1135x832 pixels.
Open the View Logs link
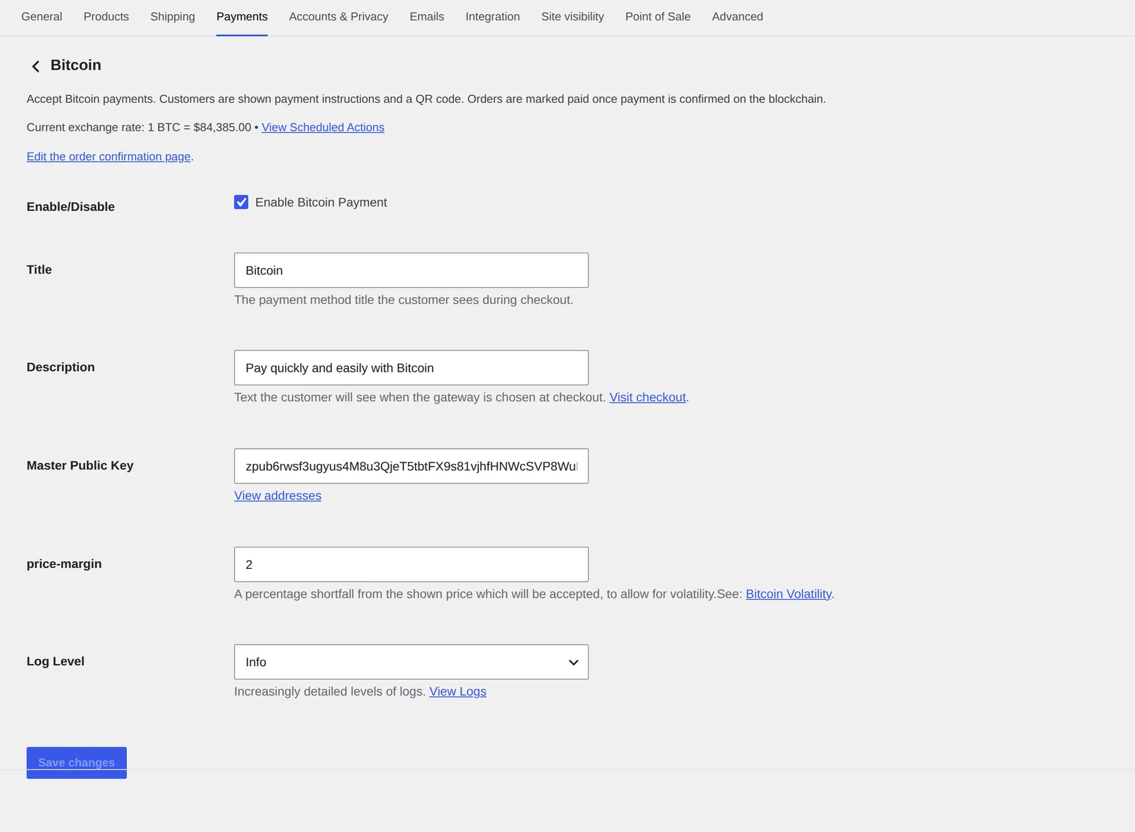[458, 692]
